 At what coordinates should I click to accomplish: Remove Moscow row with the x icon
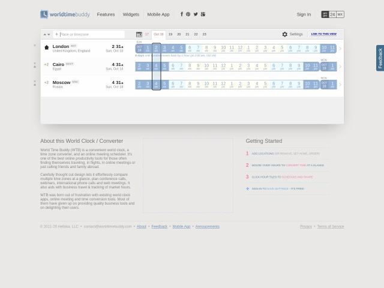click(x=35, y=81)
